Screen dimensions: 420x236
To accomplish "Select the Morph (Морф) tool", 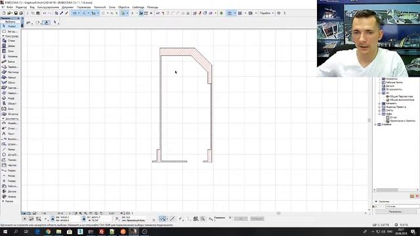I will tap(10, 98).
